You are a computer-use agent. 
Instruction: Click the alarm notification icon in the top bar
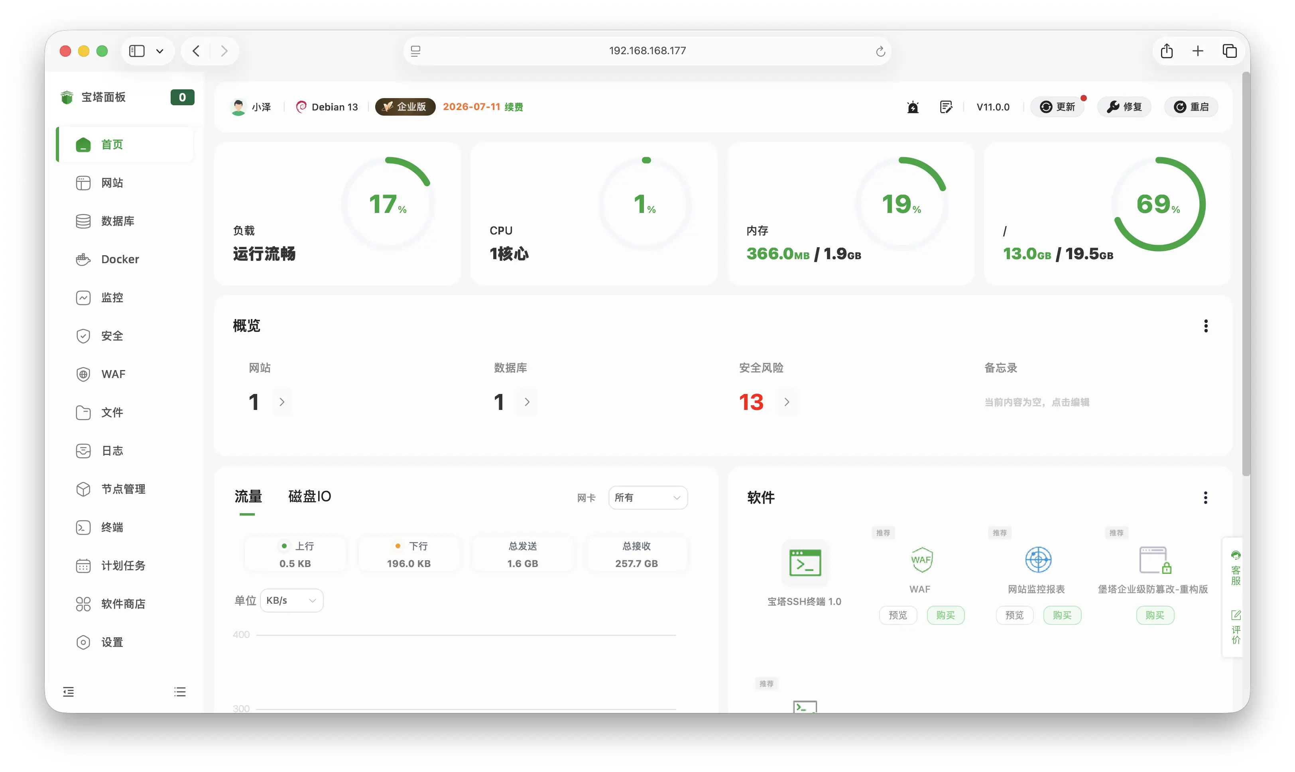[913, 106]
